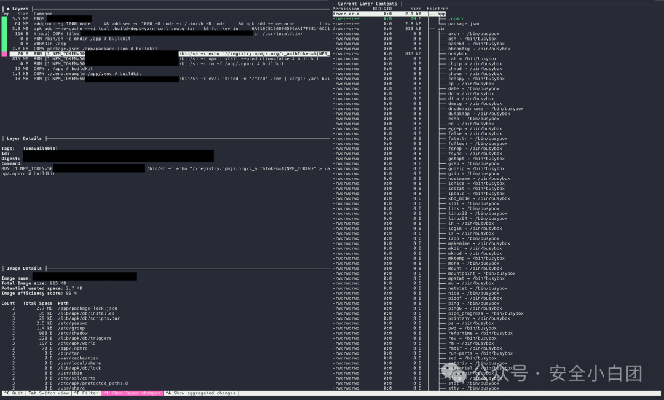Select the busybox 833 kB file entry
Viewport: 664px width, 400px height.
(457, 53)
